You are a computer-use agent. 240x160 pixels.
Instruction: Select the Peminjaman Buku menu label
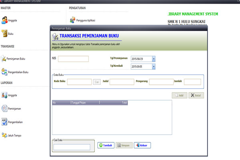point(16,59)
